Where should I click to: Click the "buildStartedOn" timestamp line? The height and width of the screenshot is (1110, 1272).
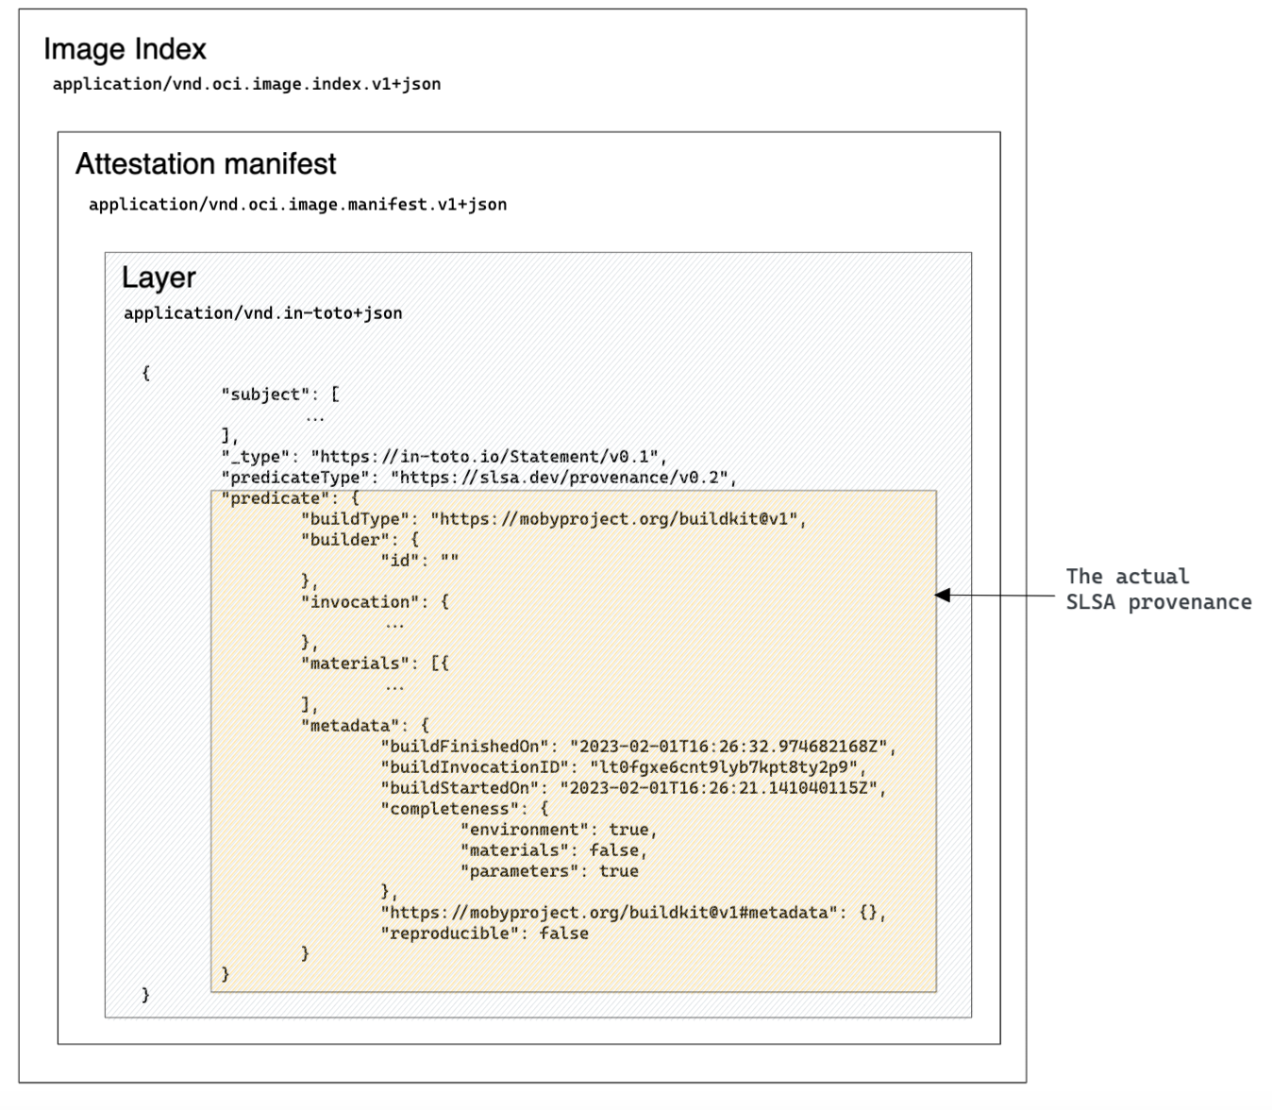[x=633, y=788]
